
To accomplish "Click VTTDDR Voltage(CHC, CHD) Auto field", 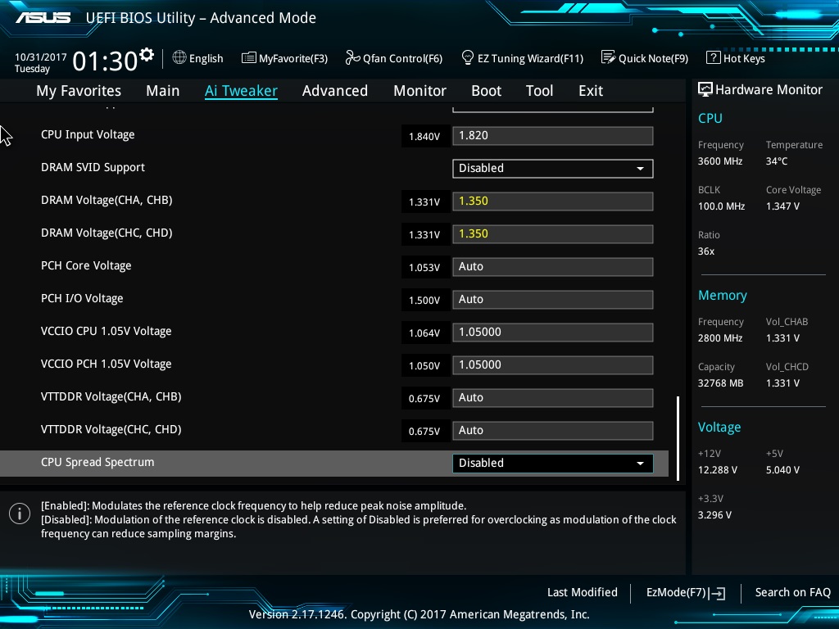I will coord(553,431).
